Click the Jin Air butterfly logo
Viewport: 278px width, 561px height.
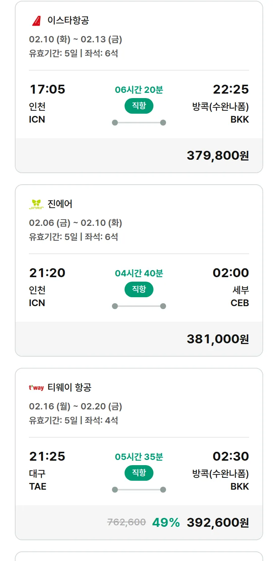coord(36,204)
